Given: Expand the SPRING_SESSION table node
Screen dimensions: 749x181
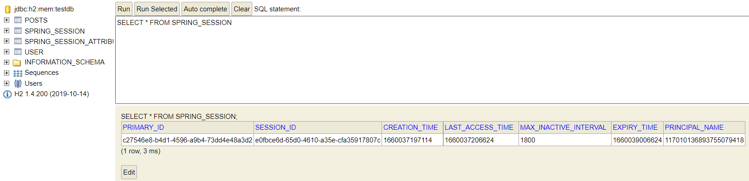Looking at the screenshot, I should 6,31.
